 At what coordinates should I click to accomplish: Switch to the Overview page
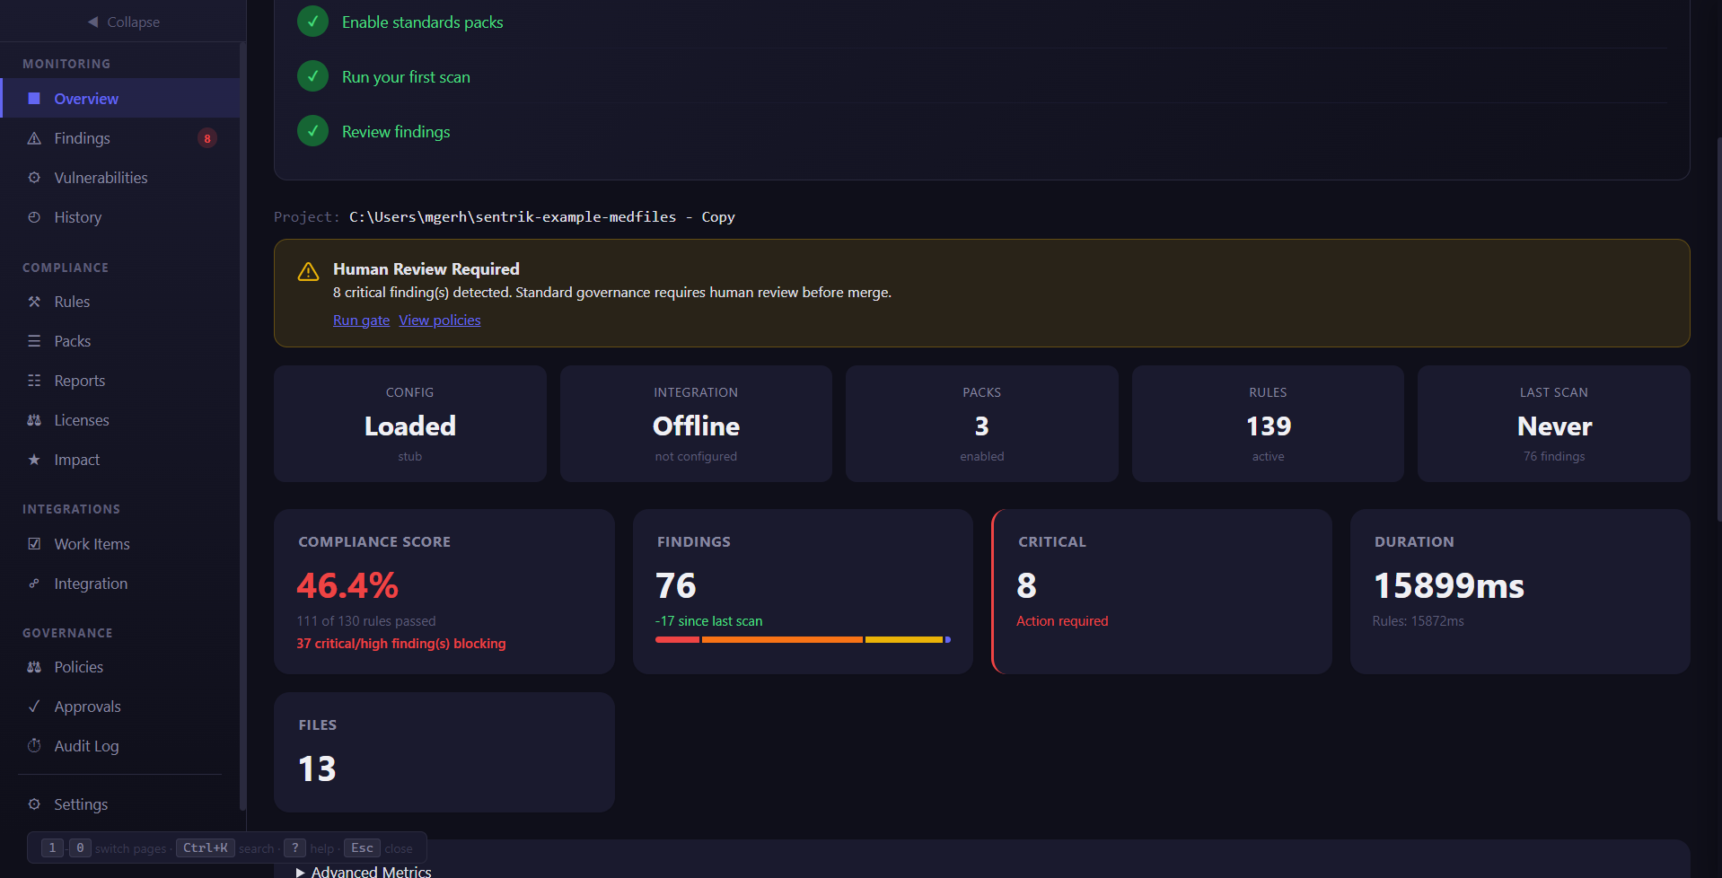click(x=85, y=98)
